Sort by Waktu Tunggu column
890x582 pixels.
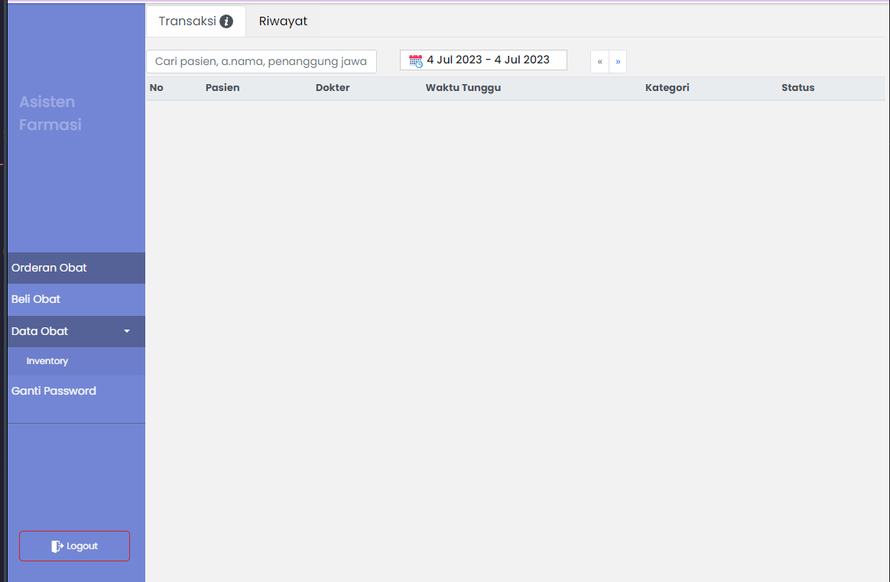pyautogui.click(x=463, y=88)
